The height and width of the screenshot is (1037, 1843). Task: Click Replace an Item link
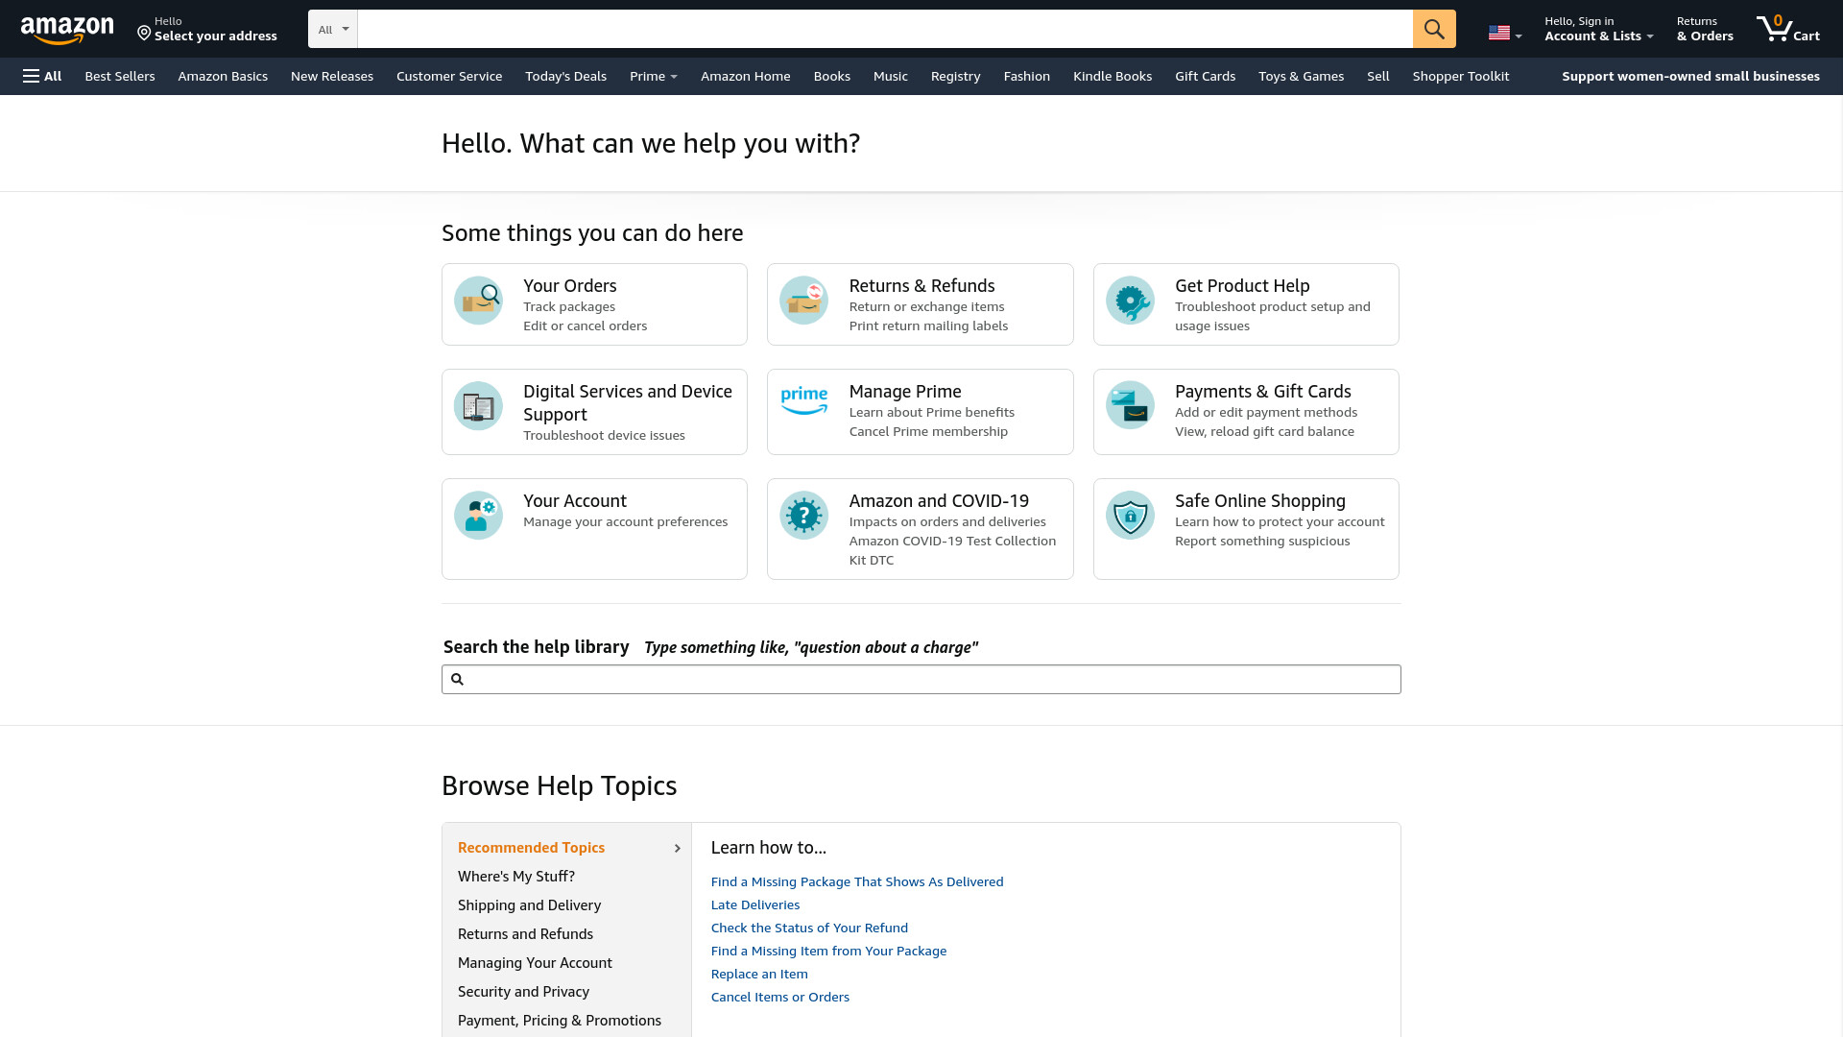759,974
